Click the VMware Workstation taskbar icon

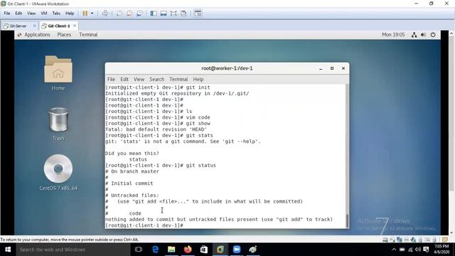220,250
